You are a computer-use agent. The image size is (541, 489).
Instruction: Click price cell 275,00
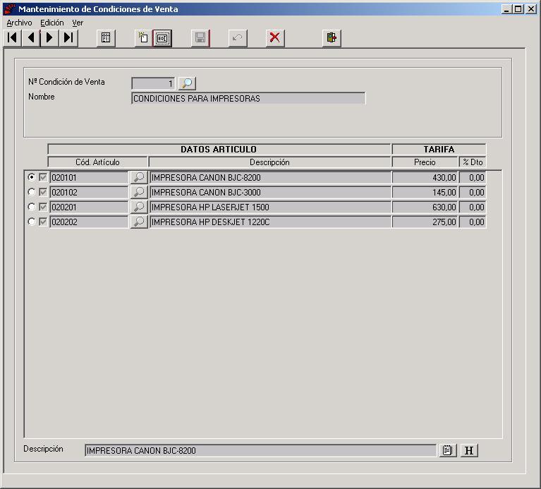pyautogui.click(x=425, y=222)
